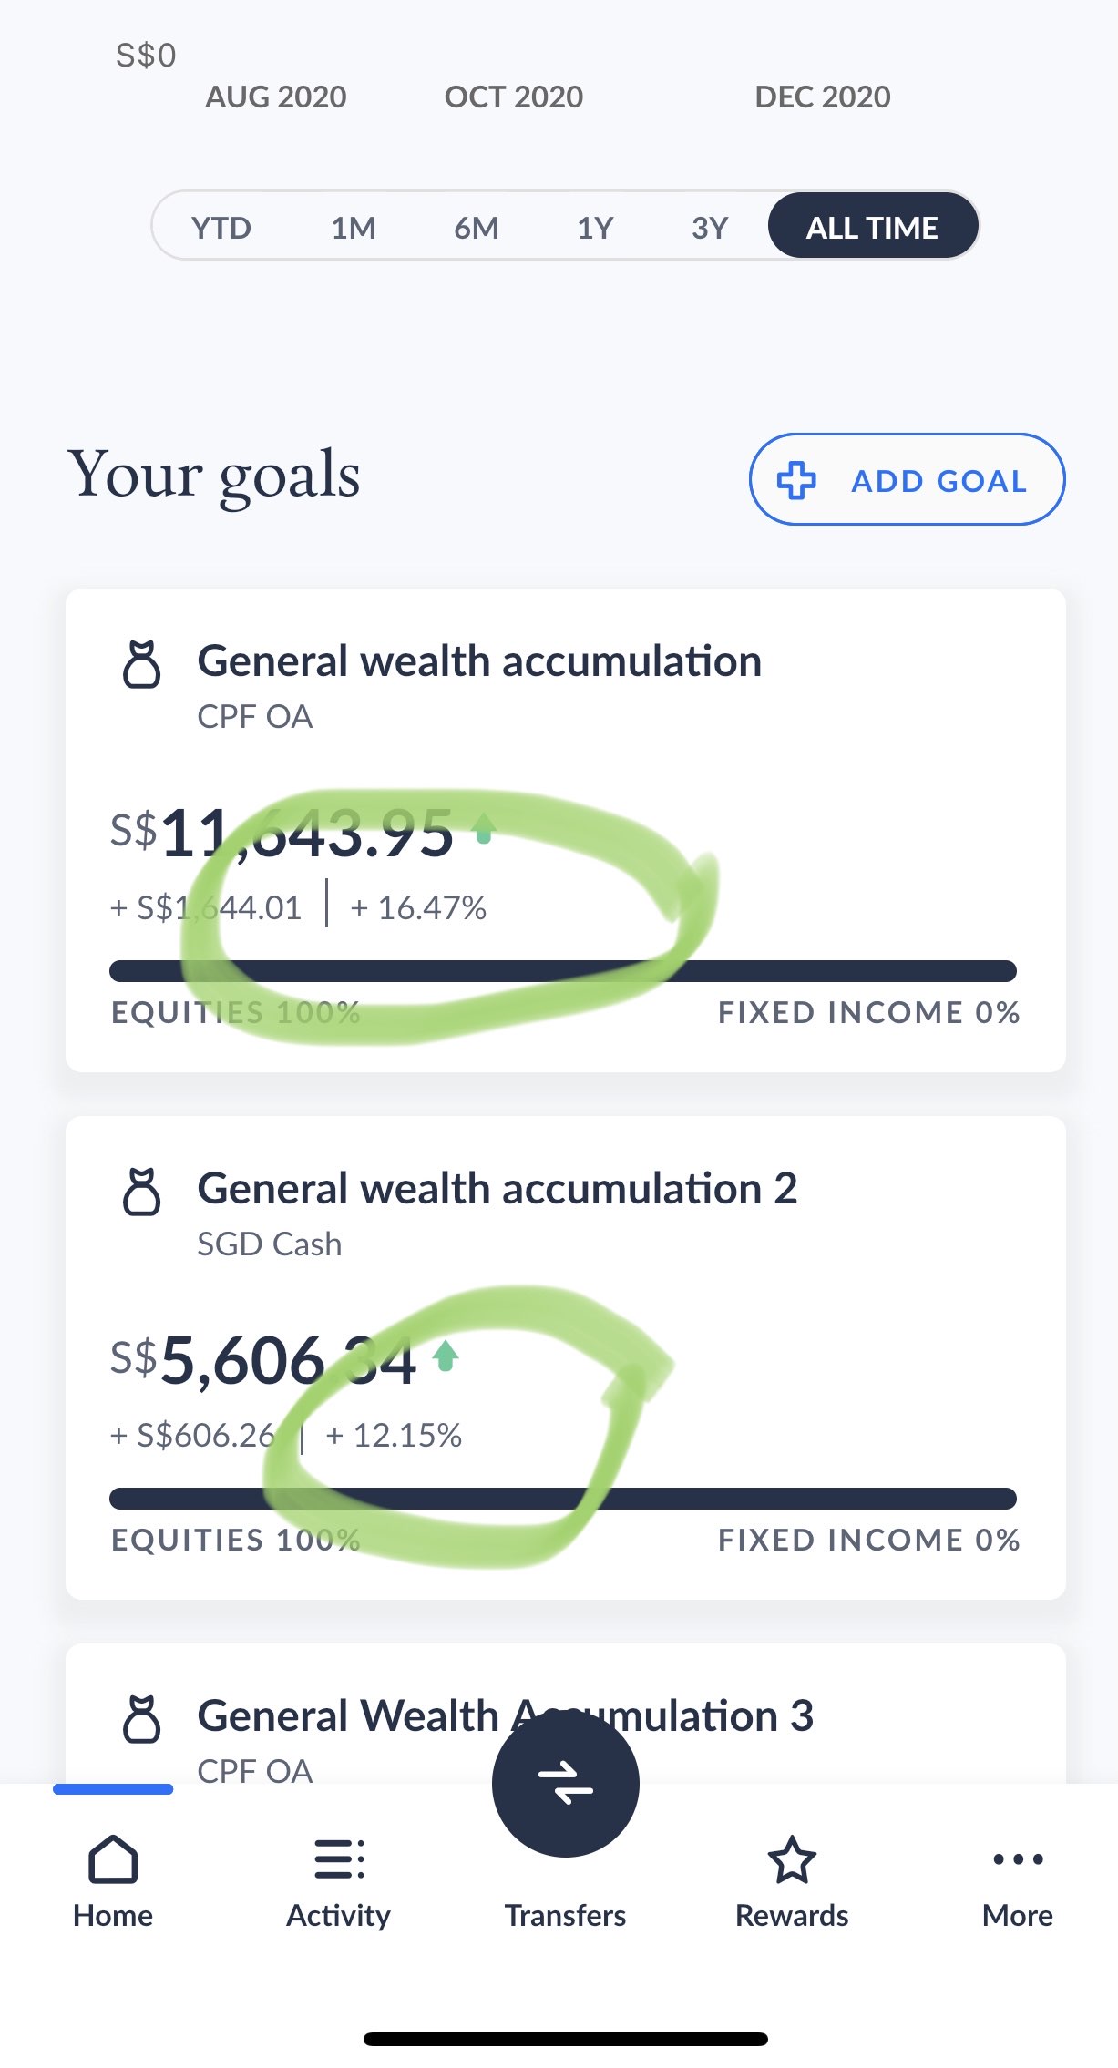The image size is (1118, 2068).
Task: Switch chart range to 1M
Action: coord(354,227)
